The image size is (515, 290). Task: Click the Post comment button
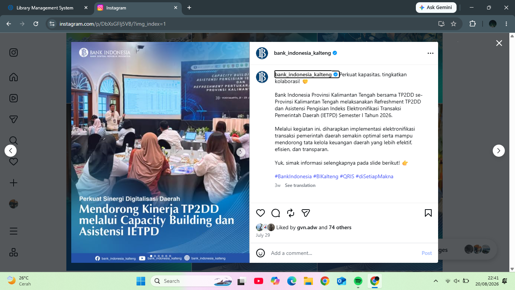[x=427, y=253]
